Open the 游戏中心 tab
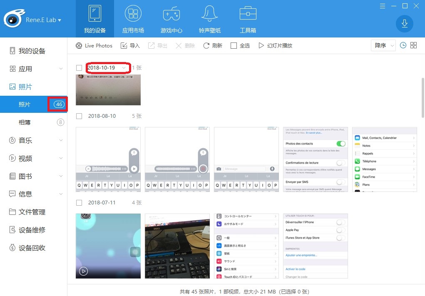The image size is (425, 296). coord(171,19)
